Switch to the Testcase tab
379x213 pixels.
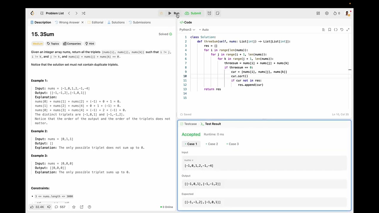[x=188, y=124]
